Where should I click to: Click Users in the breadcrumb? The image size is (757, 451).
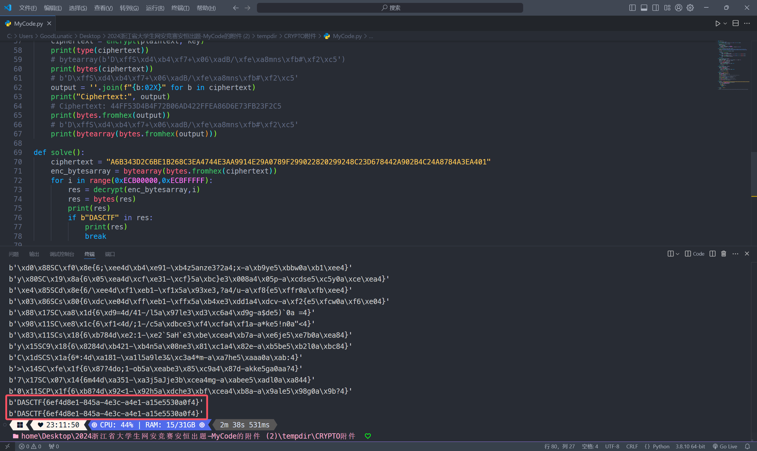(x=26, y=36)
